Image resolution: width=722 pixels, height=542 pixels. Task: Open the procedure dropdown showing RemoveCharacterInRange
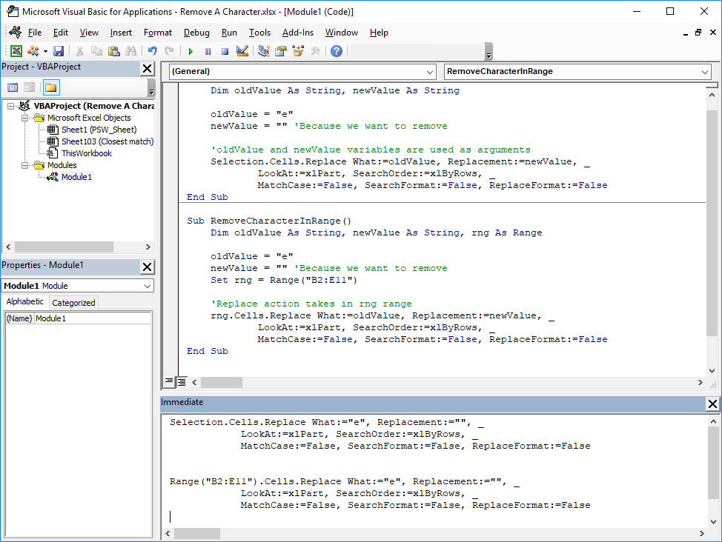(x=704, y=72)
